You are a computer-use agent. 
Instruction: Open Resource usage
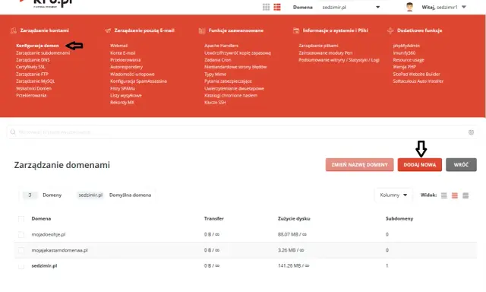(x=409, y=60)
